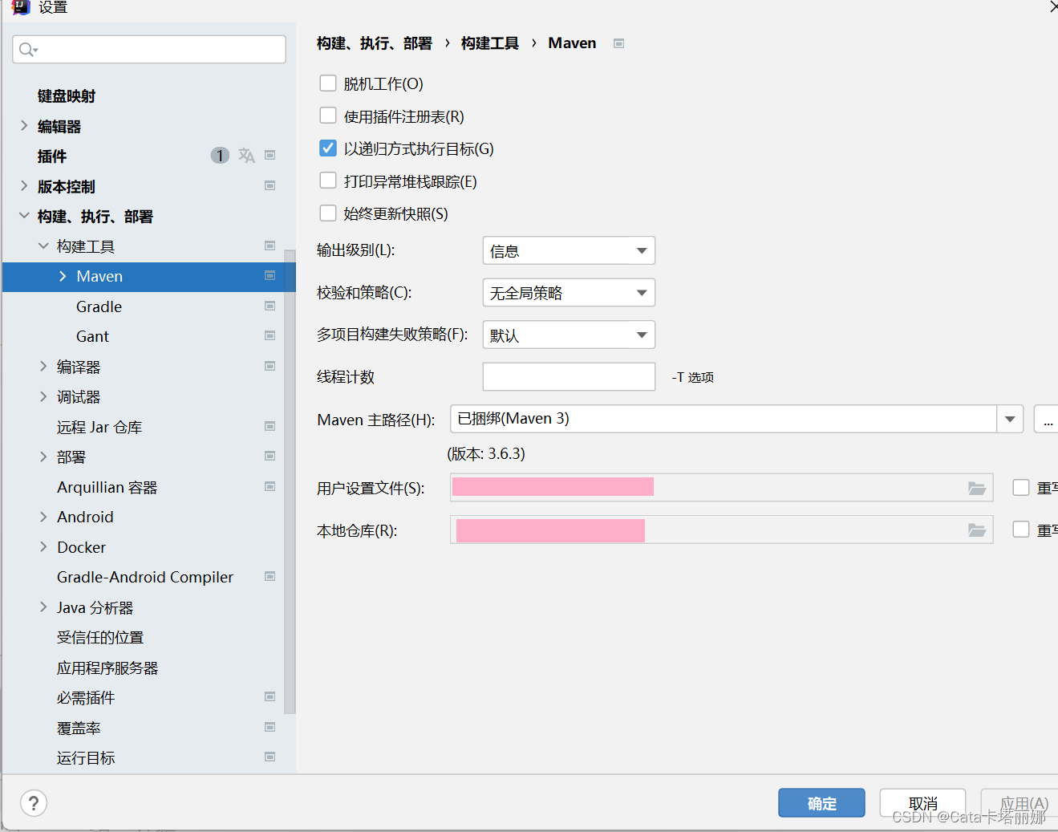Click the icon next to Maven breadcrumb
The width and height of the screenshot is (1058, 832).
pyautogui.click(x=618, y=43)
